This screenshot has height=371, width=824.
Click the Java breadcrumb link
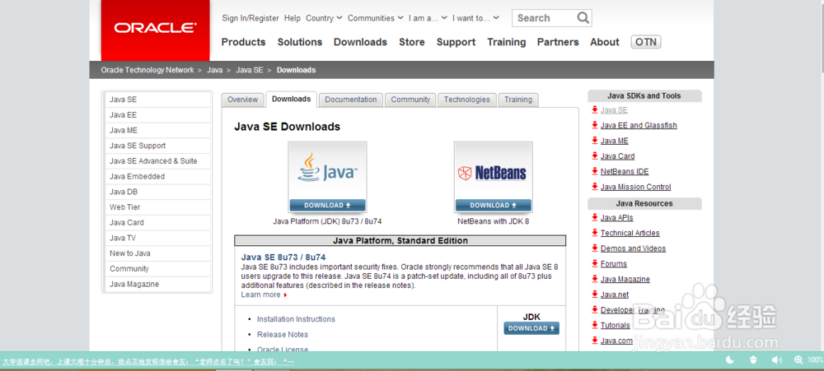click(x=214, y=70)
